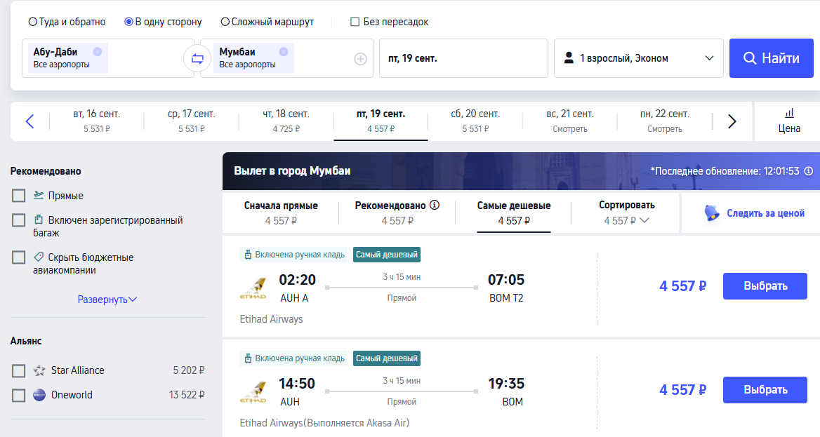The width and height of the screenshot is (820, 437).
Task: Switch to the Сначала прямые tab
Action: click(x=281, y=213)
